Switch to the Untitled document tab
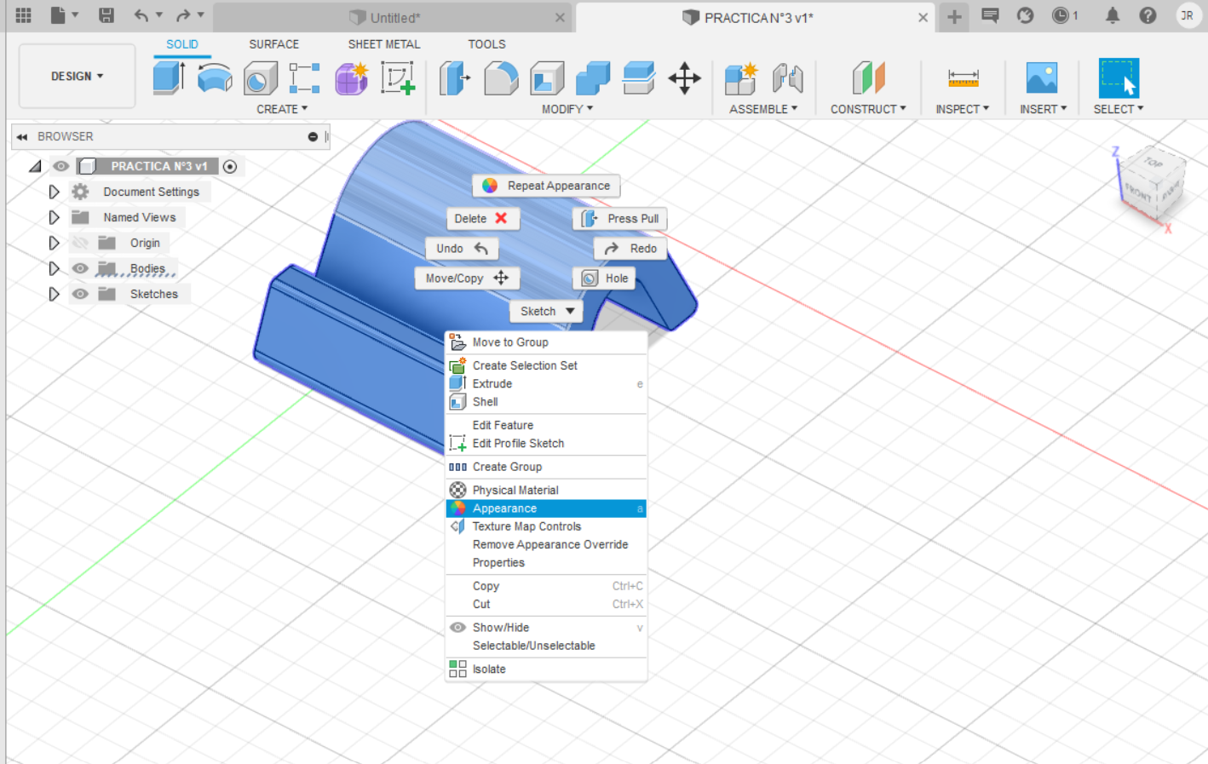1208x764 pixels. click(394, 18)
